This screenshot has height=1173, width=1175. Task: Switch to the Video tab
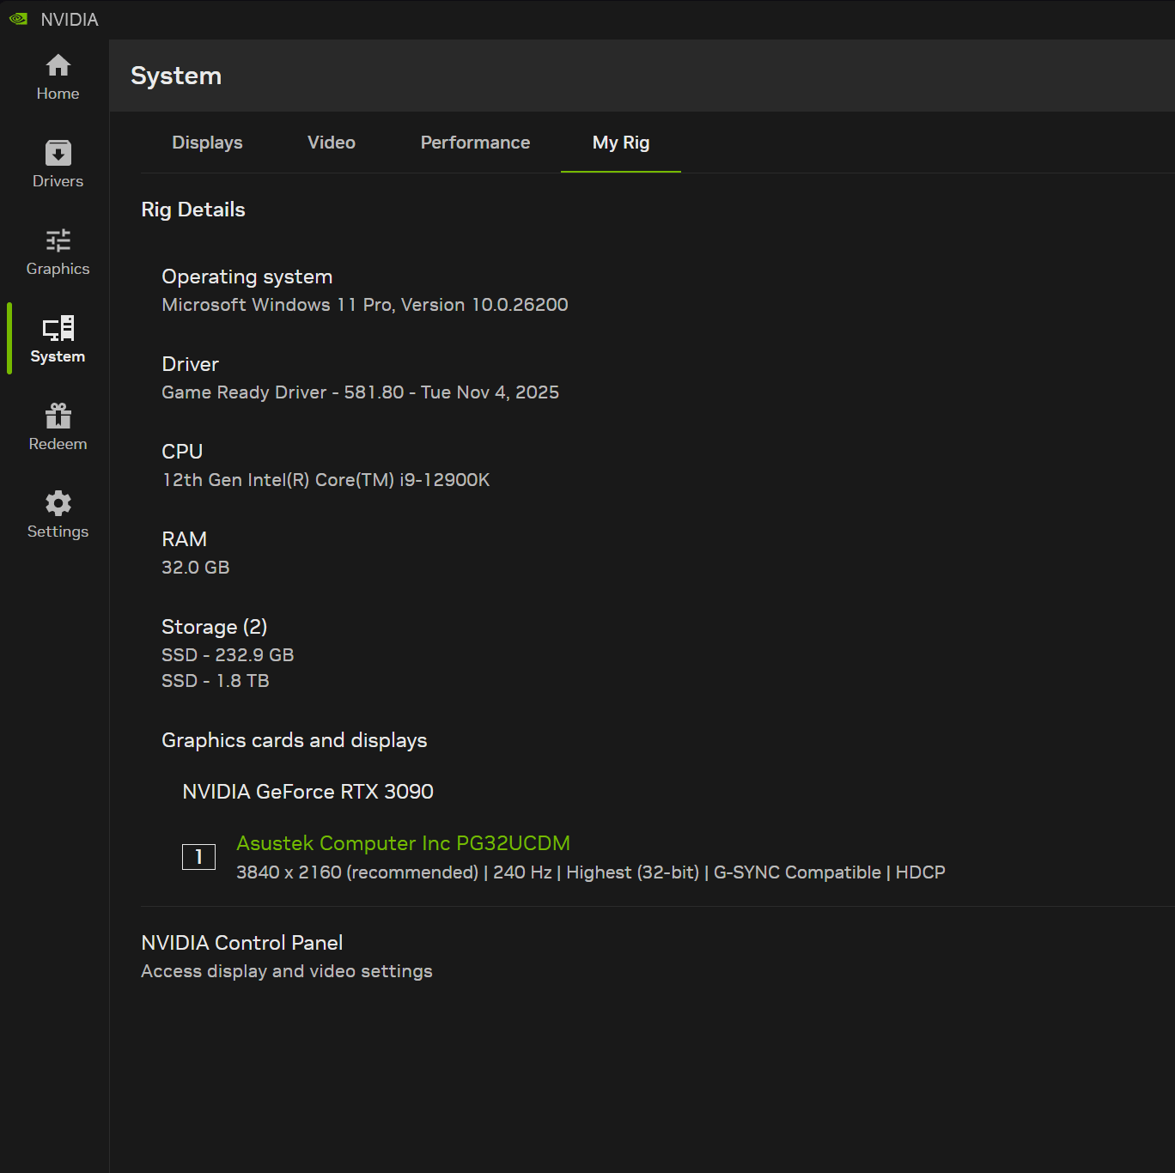[x=332, y=143]
